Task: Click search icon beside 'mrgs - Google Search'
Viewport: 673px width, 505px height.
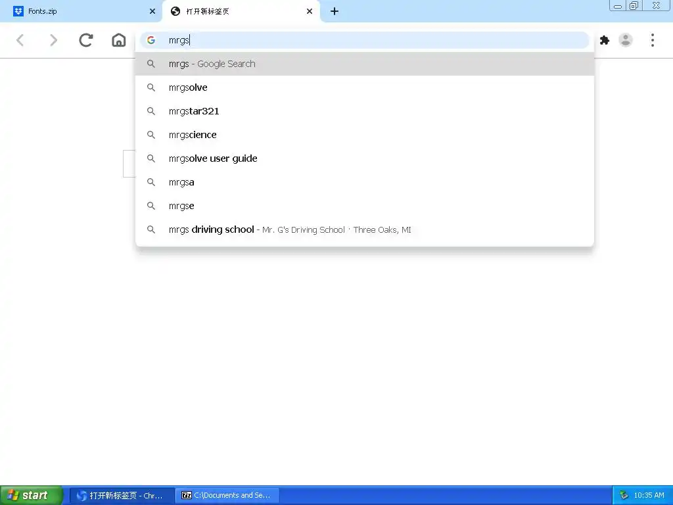Action: tap(151, 64)
